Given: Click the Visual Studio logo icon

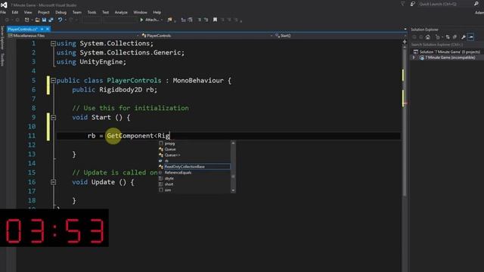Looking at the screenshot, I should [x=4, y=5].
